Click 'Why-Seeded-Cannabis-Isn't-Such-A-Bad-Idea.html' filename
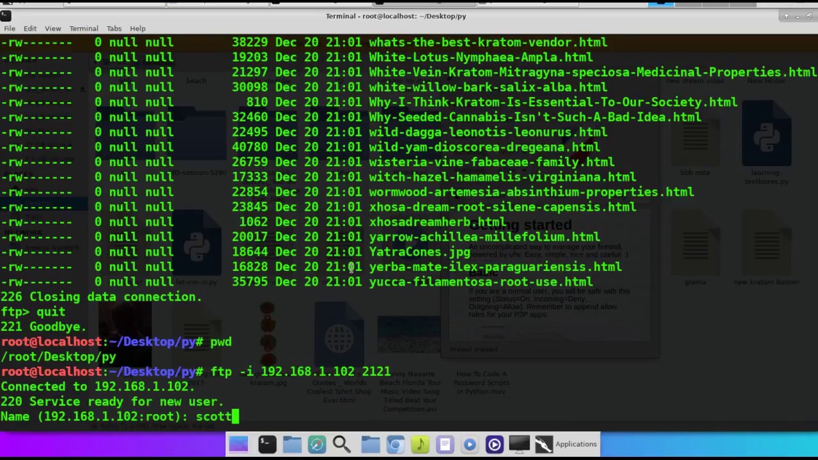This screenshot has height=460, width=818. (x=535, y=117)
